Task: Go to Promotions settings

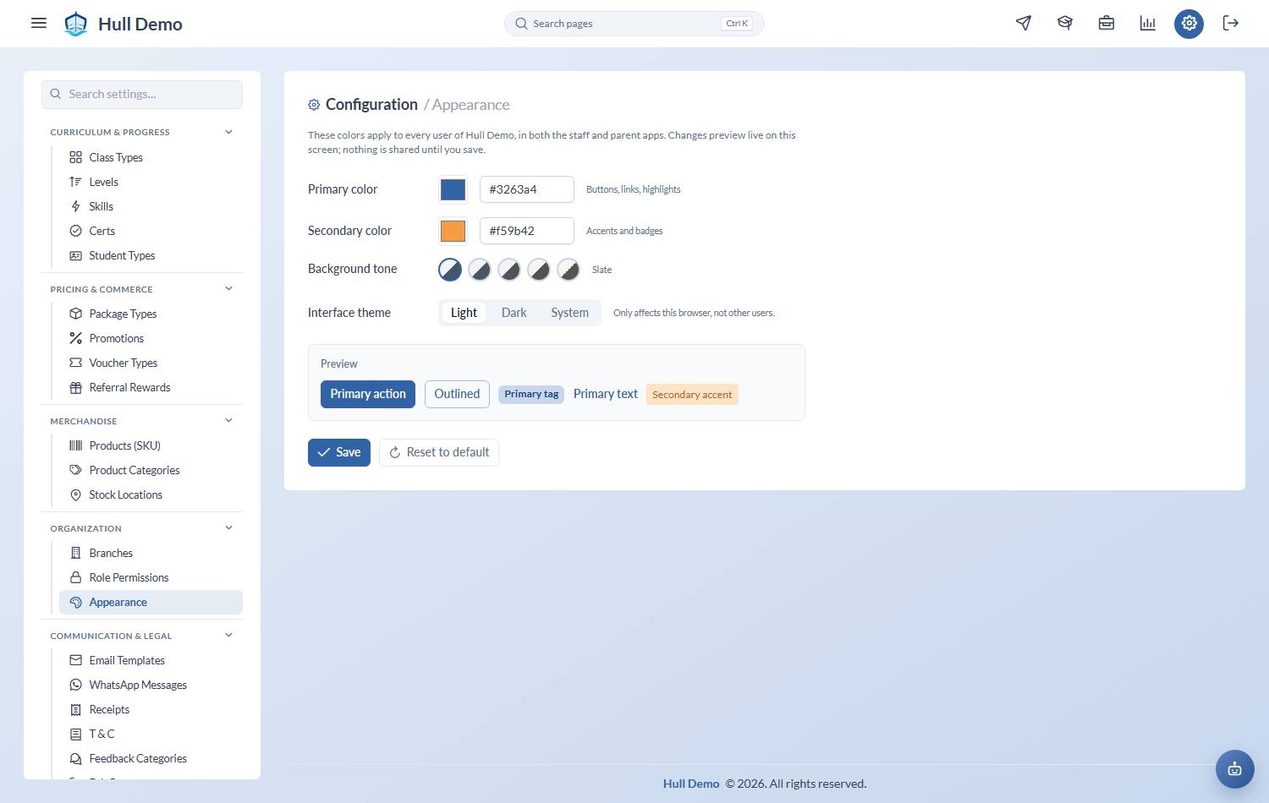Action: (151, 338)
